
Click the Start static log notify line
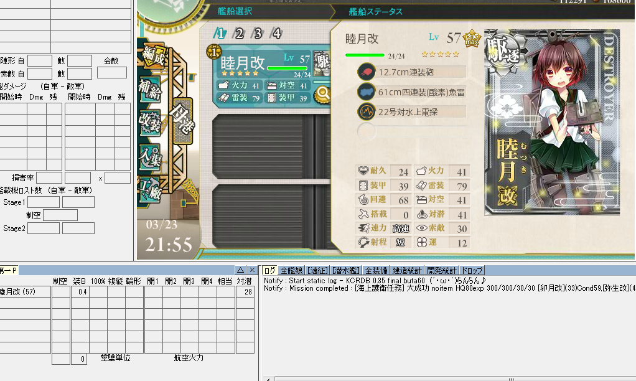(x=375, y=280)
